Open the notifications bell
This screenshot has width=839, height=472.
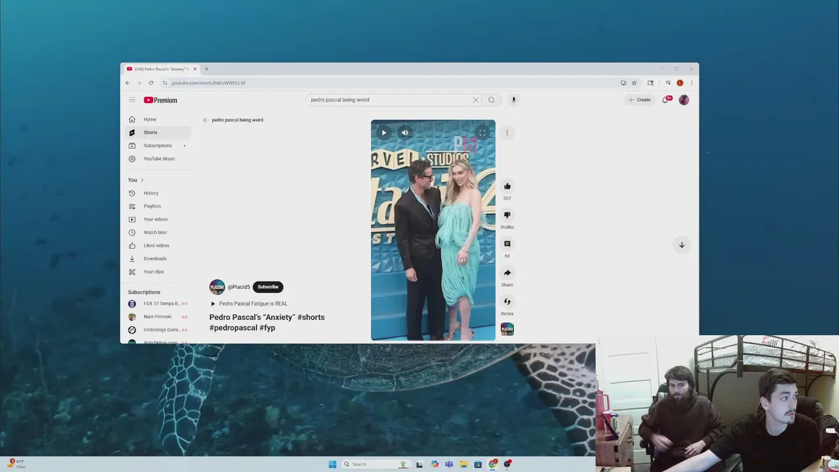coord(665,100)
